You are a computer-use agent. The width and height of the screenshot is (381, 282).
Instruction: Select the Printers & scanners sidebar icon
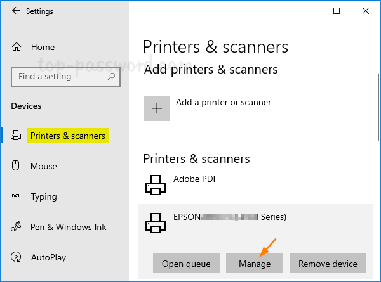pyautogui.click(x=16, y=136)
